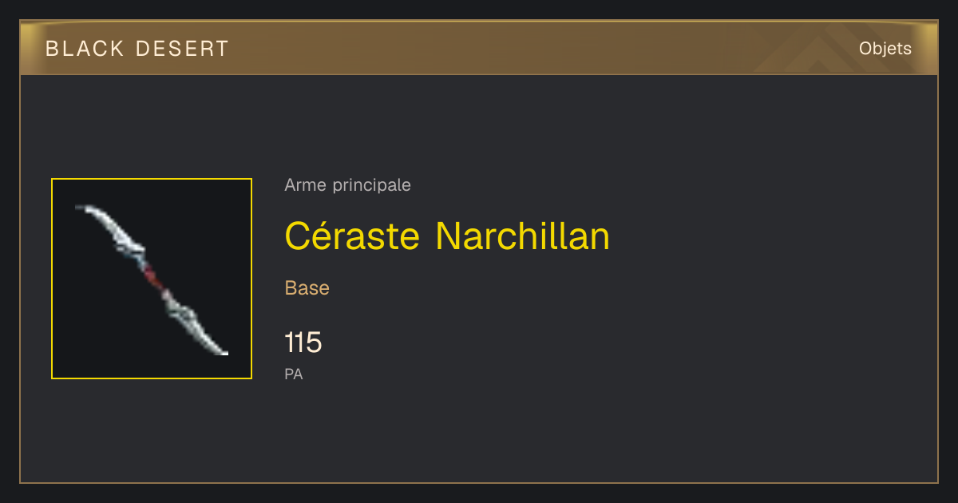The height and width of the screenshot is (503, 958).
Task: Open the Objets link in the header
Action: tap(885, 49)
